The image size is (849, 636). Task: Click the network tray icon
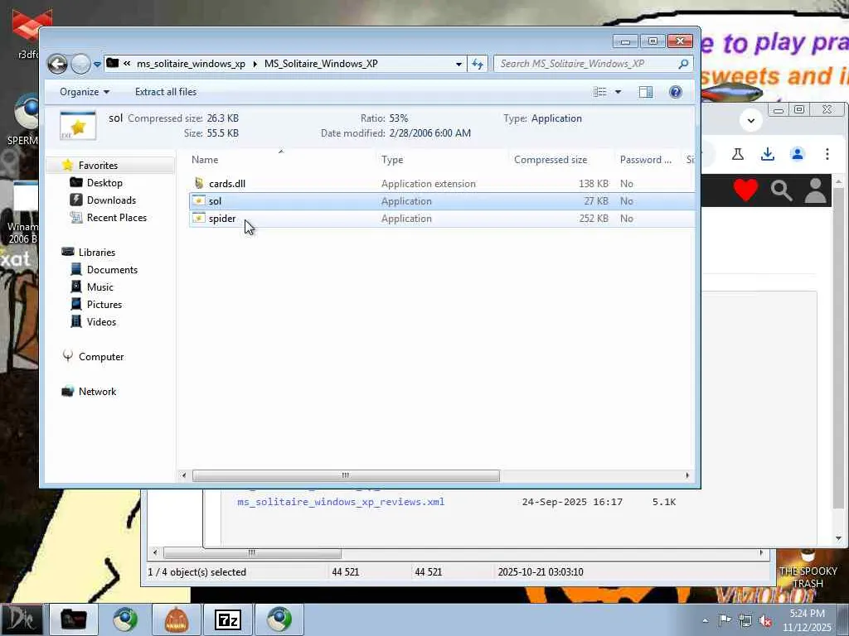[745, 620]
